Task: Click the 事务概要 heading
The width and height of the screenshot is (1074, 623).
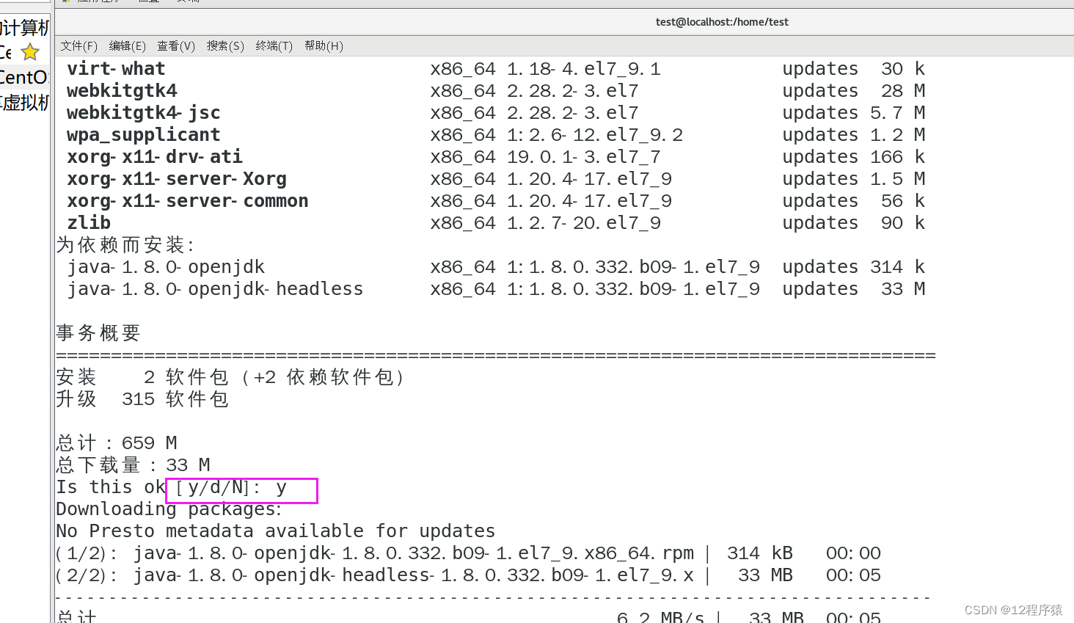Action: 98,333
